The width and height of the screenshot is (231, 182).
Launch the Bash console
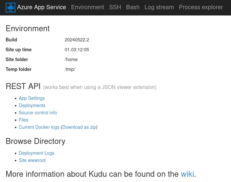(x=133, y=7)
